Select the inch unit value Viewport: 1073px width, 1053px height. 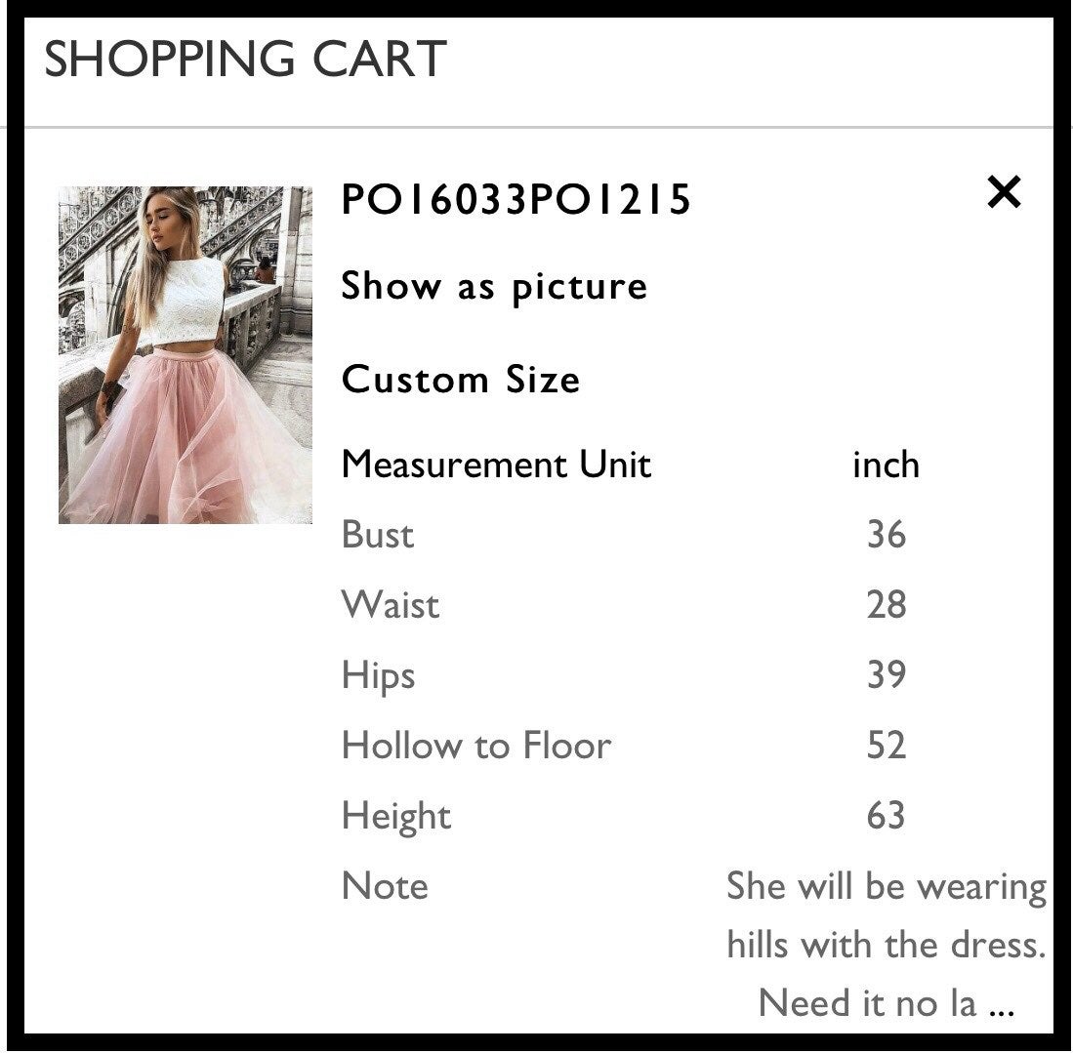[x=887, y=466]
